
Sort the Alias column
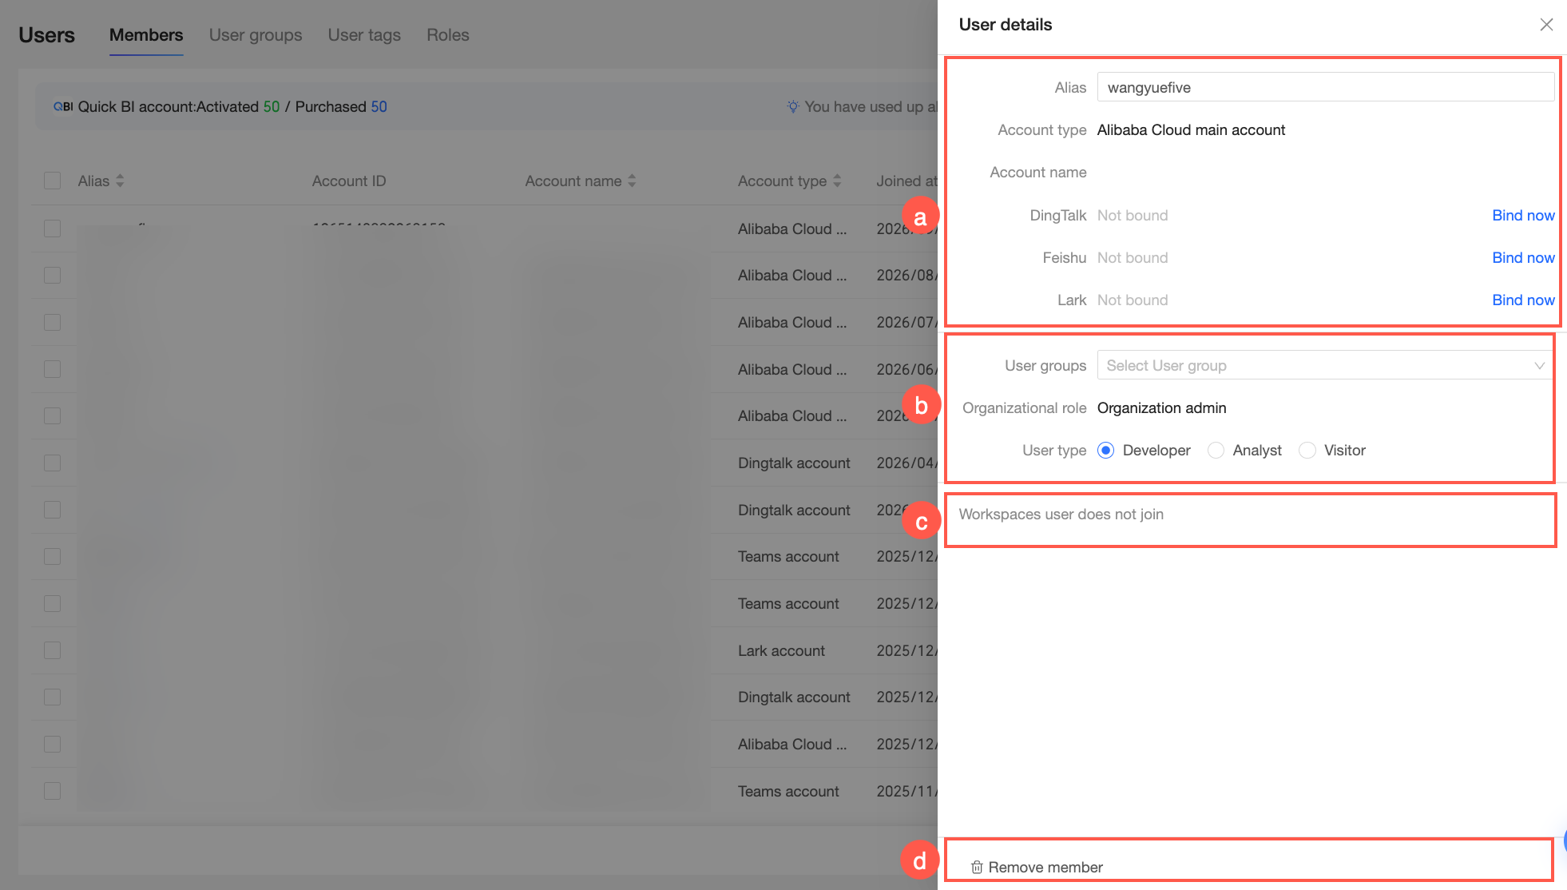(120, 181)
